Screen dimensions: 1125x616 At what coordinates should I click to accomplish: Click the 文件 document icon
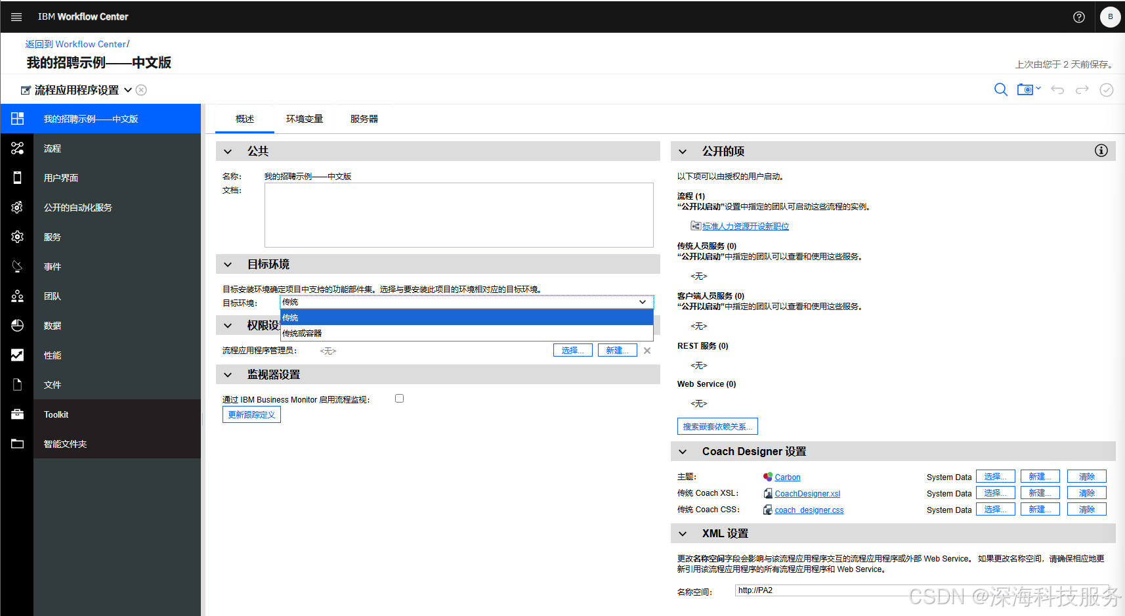coord(17,385)
